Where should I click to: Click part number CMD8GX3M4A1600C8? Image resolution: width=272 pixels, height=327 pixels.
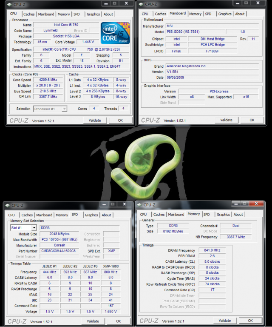coord(59,251)
